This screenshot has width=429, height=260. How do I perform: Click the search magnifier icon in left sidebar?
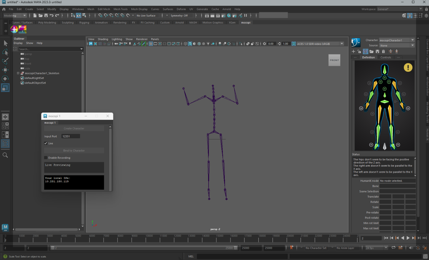(5, 155)
